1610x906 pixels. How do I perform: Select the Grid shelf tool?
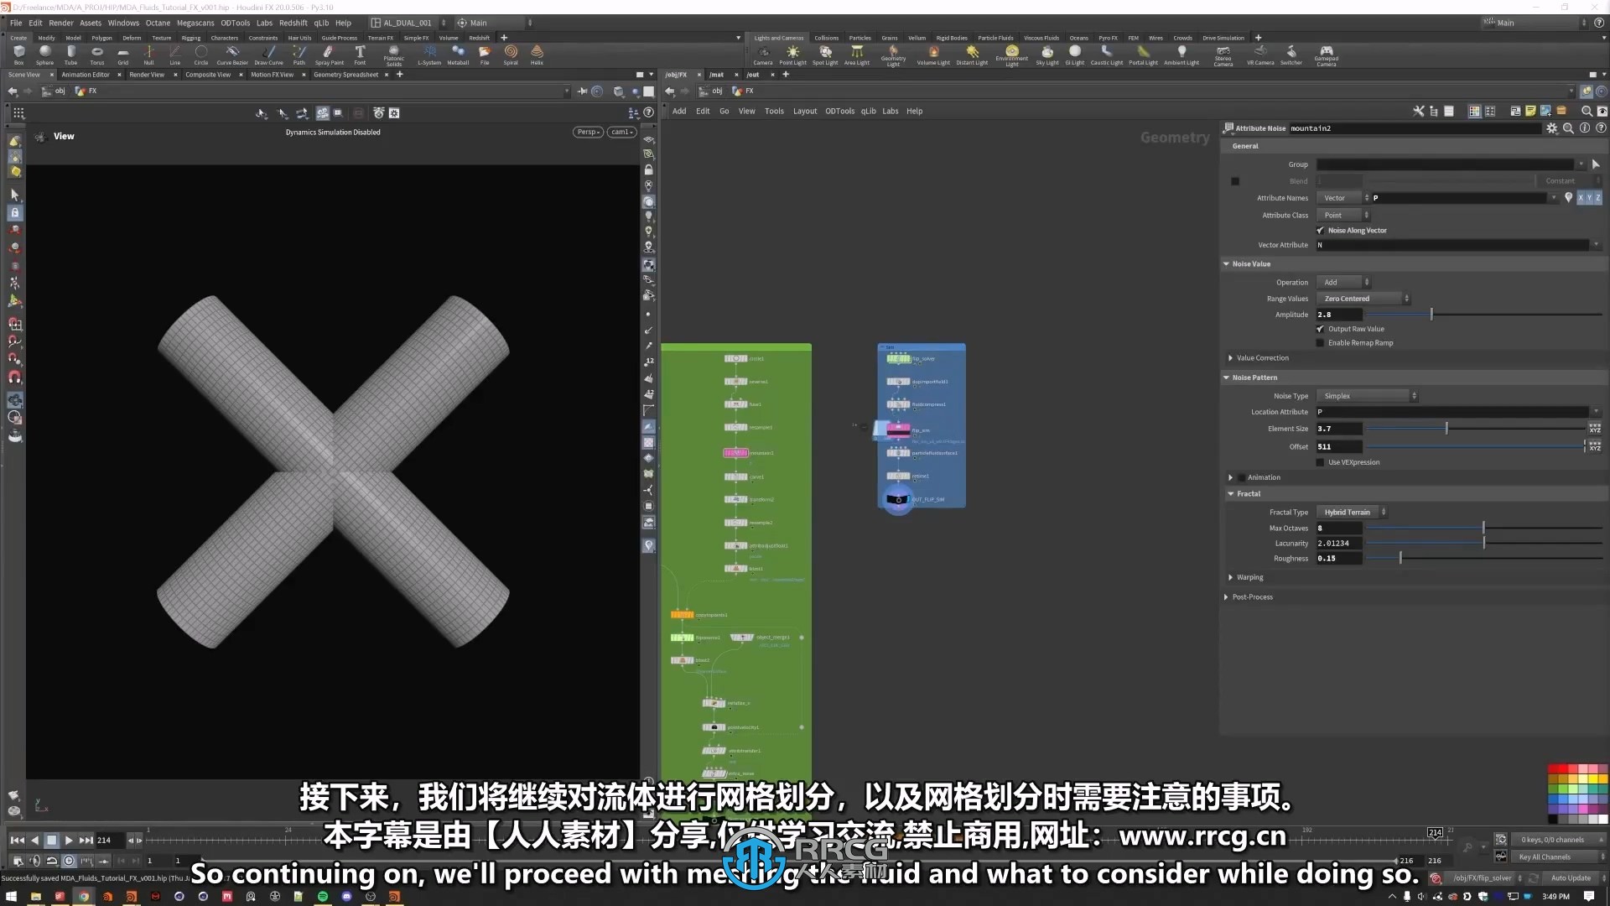coord(123,55)
